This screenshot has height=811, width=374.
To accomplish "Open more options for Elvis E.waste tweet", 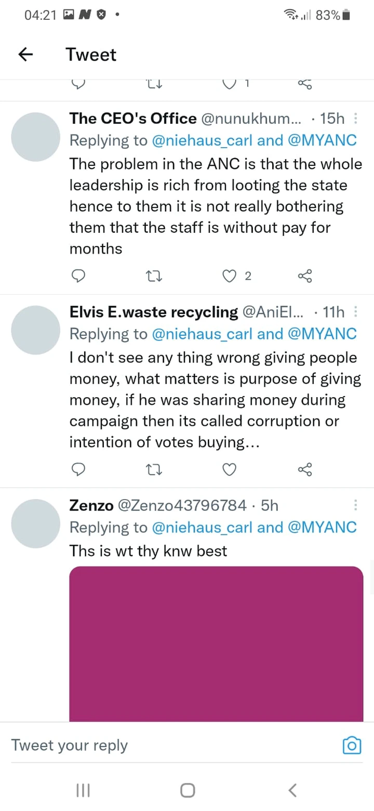I will (x=356, y=312).
